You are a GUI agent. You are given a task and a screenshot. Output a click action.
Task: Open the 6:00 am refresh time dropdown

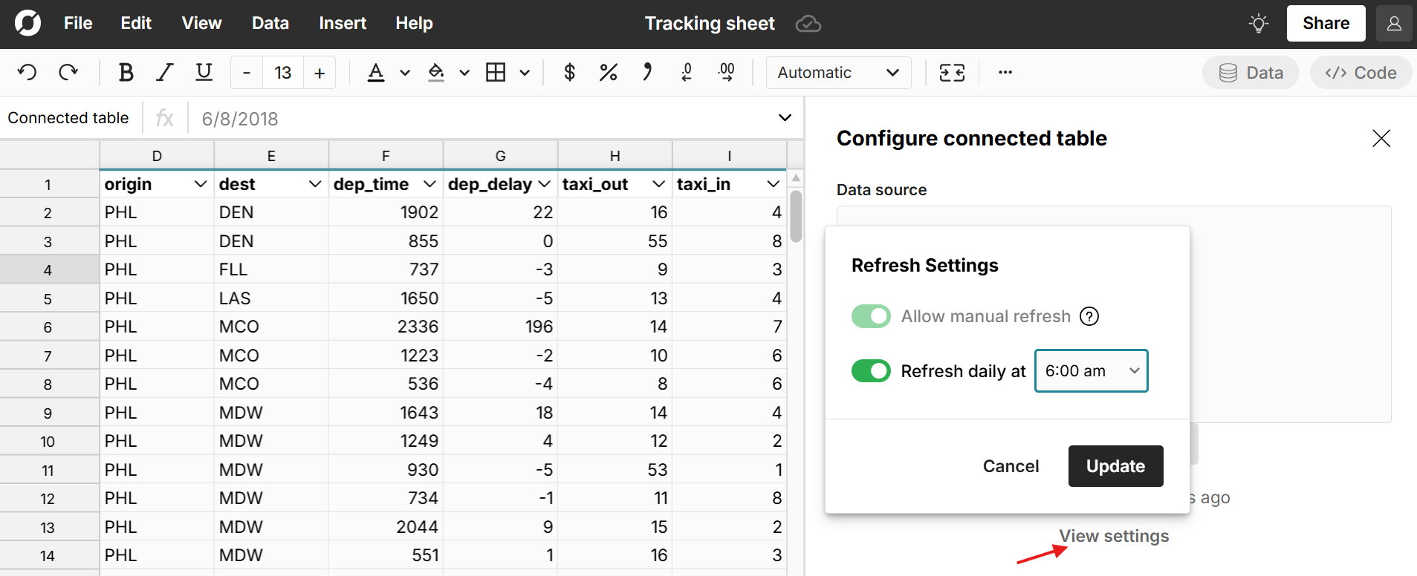[1091, 371]
